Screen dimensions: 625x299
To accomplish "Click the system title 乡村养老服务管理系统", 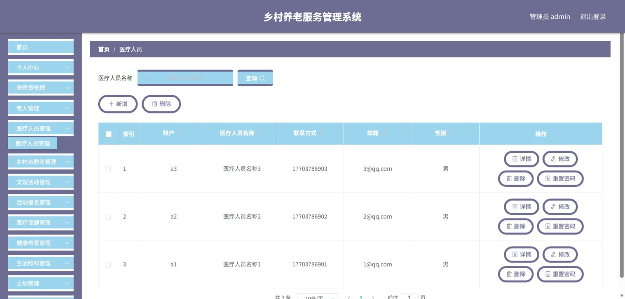I will (313, 17).
